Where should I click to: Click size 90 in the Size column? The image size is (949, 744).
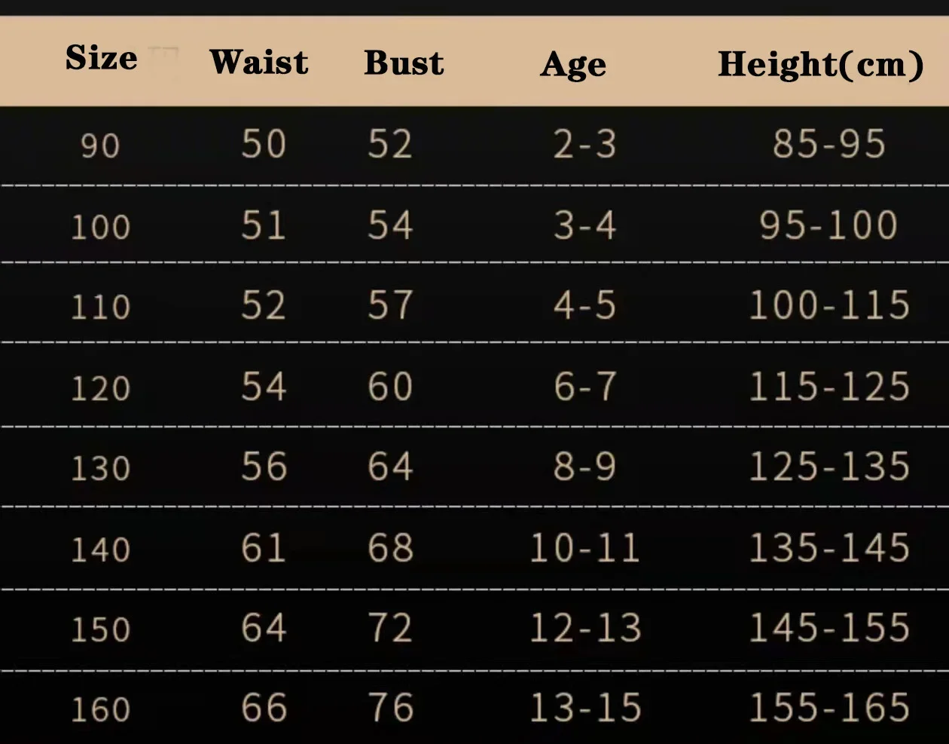[100, 145]
